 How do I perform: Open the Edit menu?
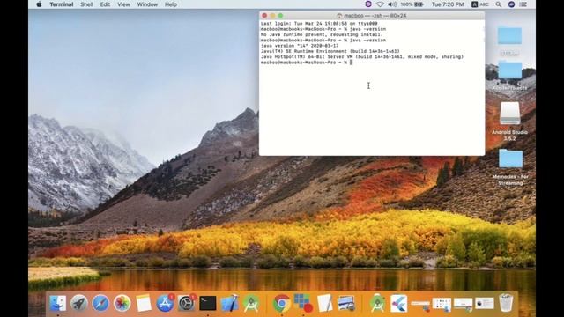click(x=105, y=4)
